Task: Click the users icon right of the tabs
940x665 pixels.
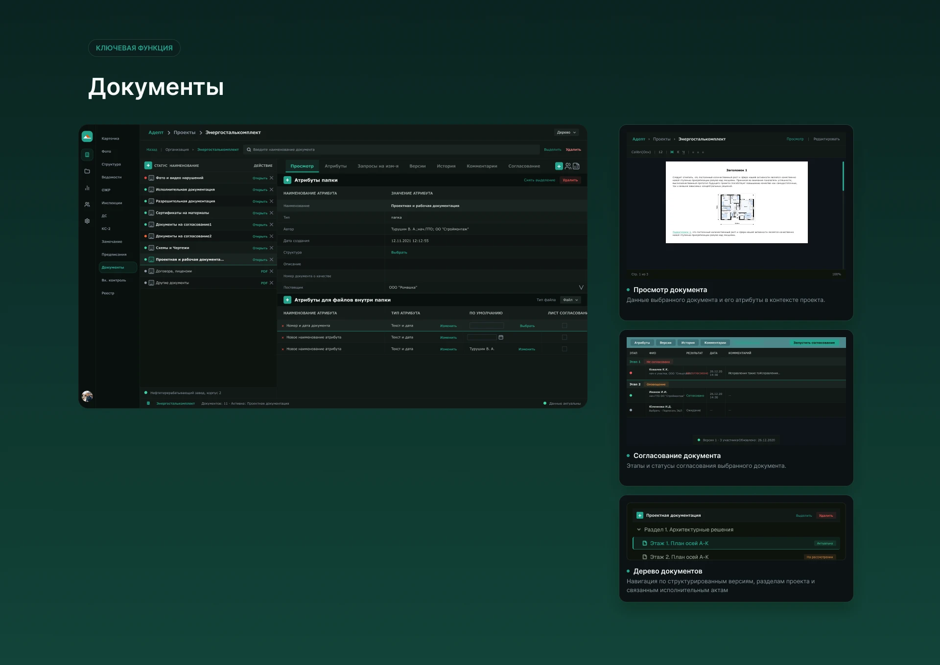Action: pyautogui.click(x=568, y=166)
